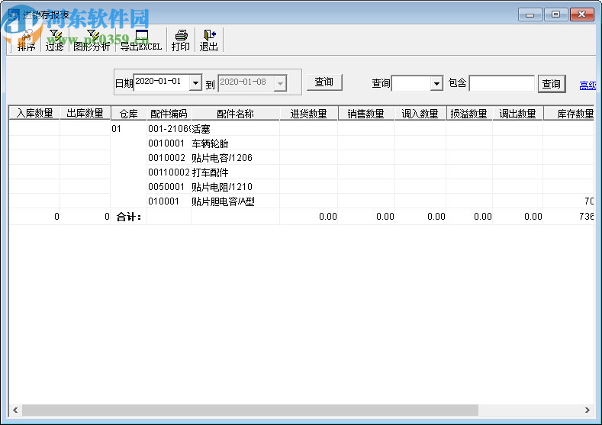The height and width of the screenshot is (425, 602).
Task: Click the horizontal scrollbar right arrow
Action: [587, 410]
